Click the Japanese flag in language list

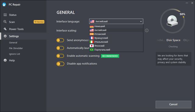(x=92, y=46)
